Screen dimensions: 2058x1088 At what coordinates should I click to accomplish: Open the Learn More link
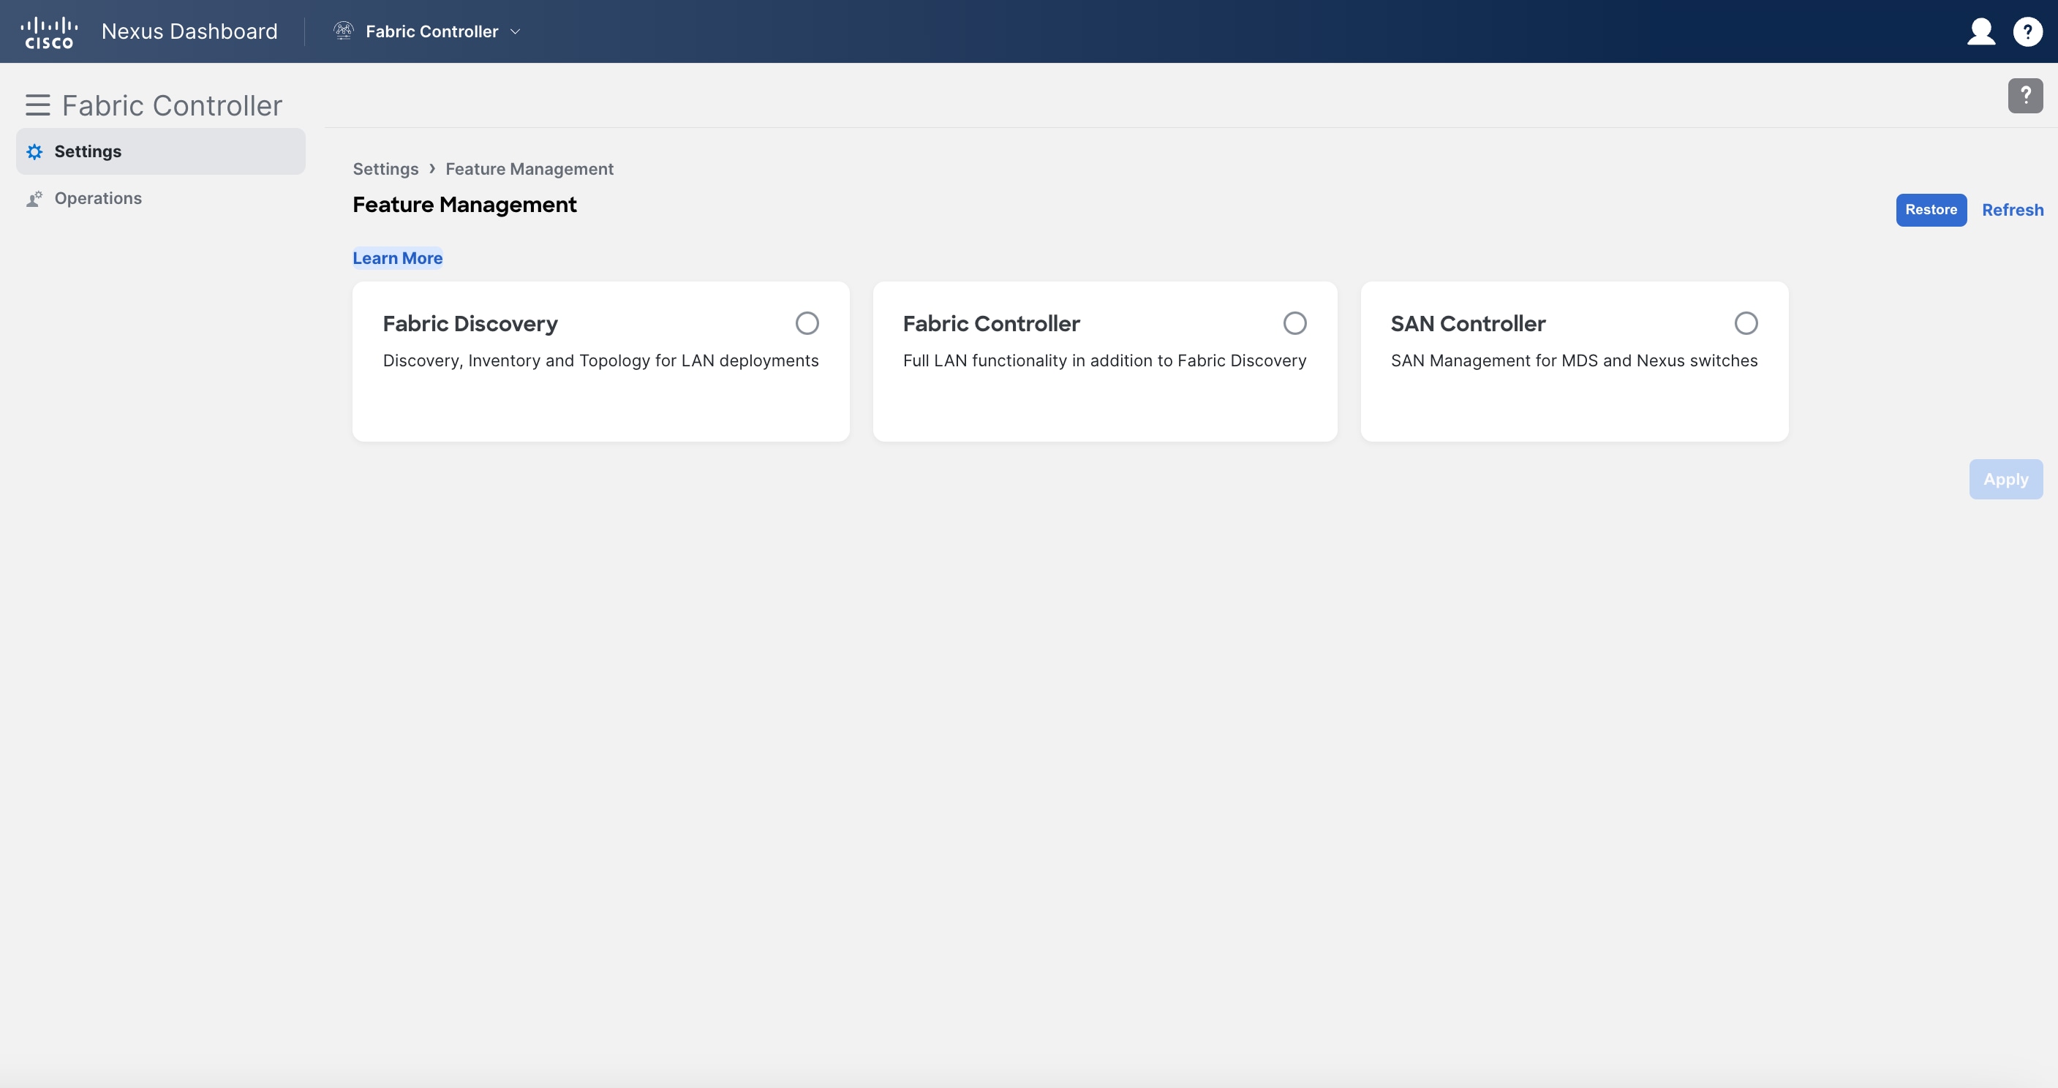click(x=397, y=258)
